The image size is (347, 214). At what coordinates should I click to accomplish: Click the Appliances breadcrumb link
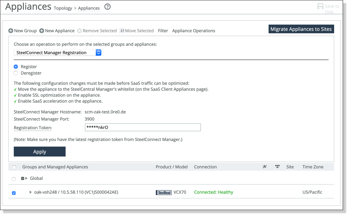89,8
